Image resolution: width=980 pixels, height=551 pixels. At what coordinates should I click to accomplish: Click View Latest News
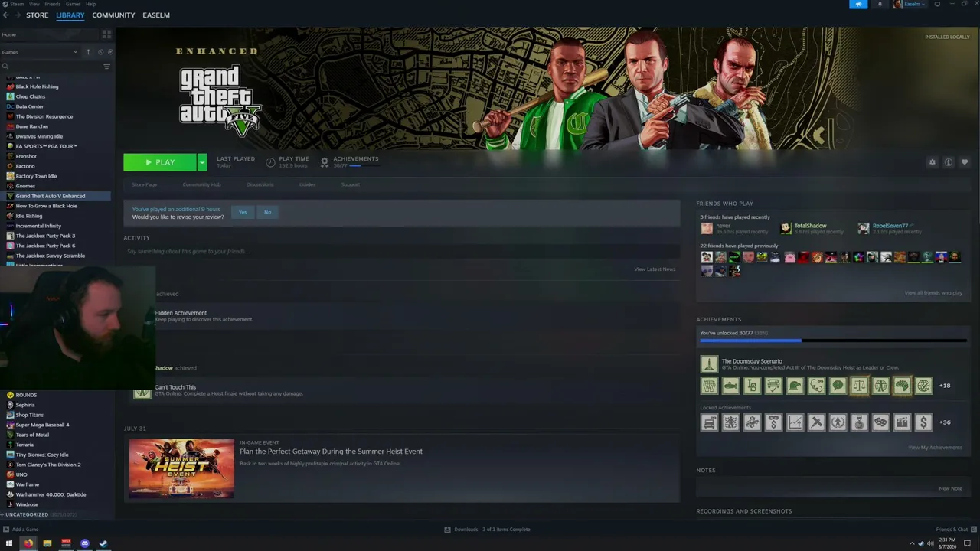[655, 269]
